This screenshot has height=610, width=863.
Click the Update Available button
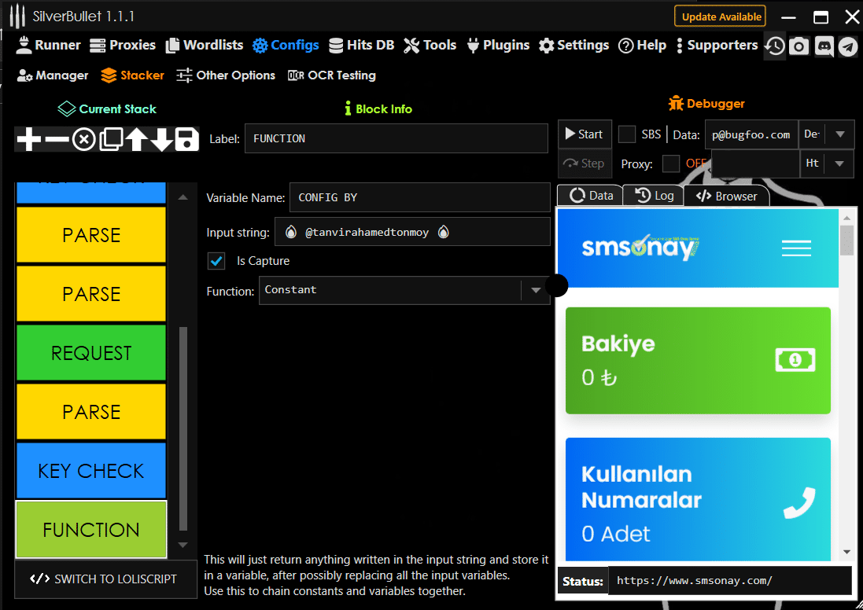[721, 17]
